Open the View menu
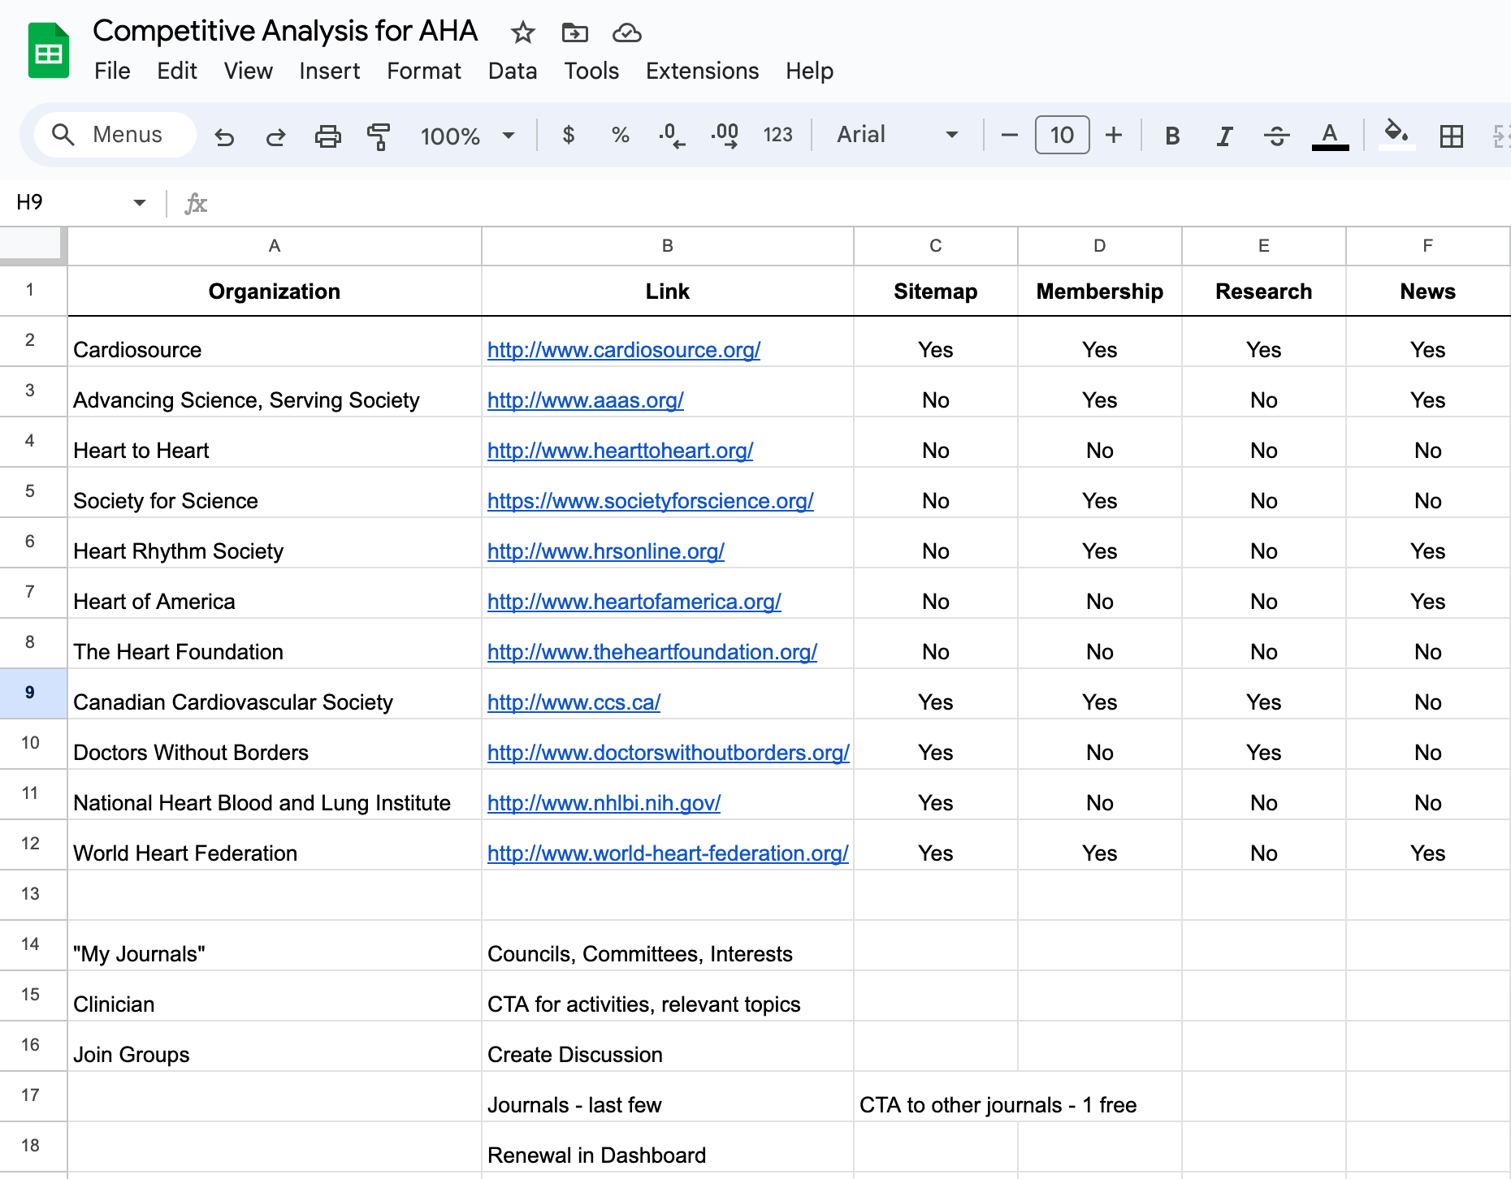The image size is (1511, 1179). click(248, 71)
